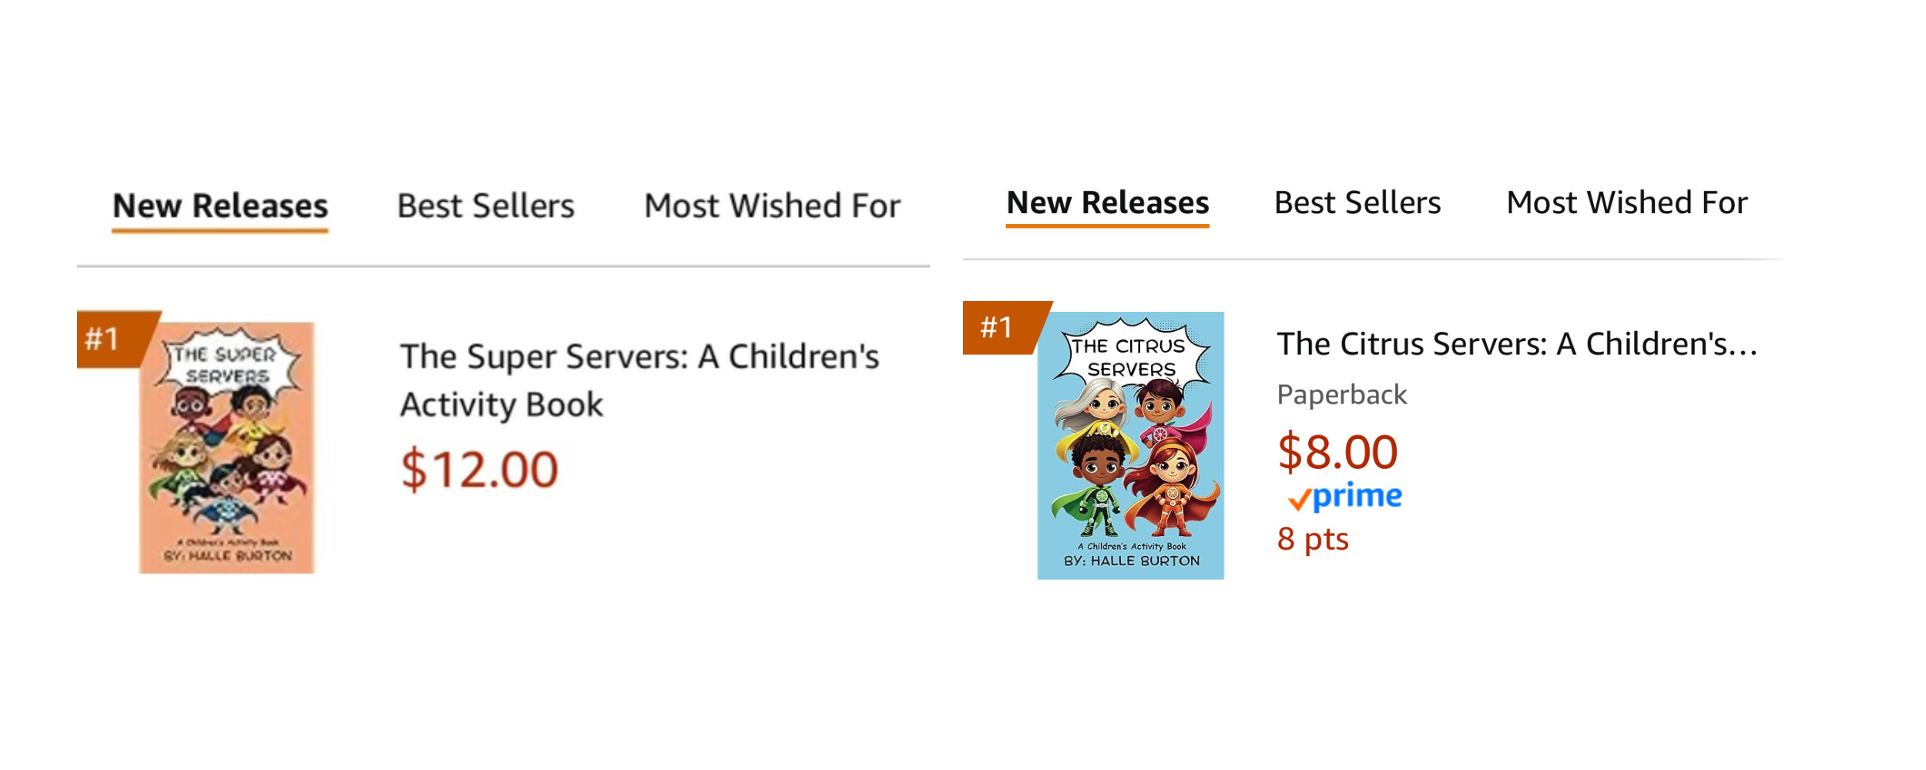Screen dimensions: 1926x770
Task: Open The Citrus Servers title link
Action: 1517,344
